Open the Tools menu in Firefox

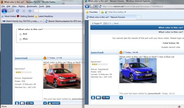click(41, 6)
